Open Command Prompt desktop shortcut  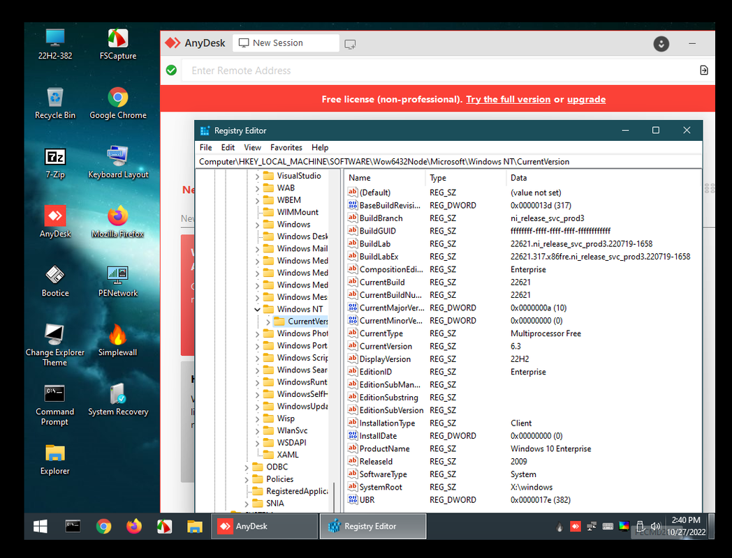click(x=55, y=405)
